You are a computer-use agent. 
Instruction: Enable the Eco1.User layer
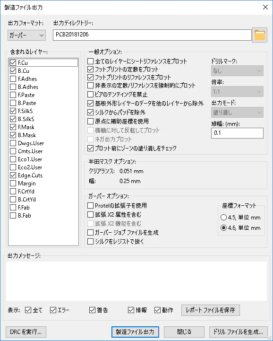pyautogui.click(x=13, y=159)
